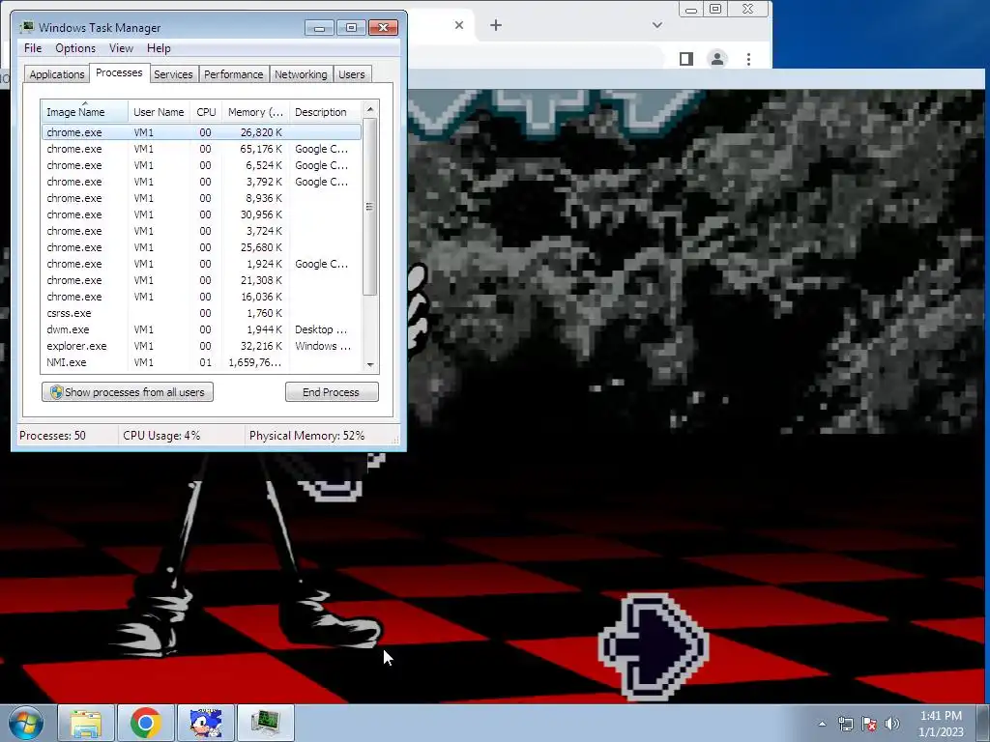Screen dimensions: 990x742
Task: Sort processes by CPU column
Action: 206,112
